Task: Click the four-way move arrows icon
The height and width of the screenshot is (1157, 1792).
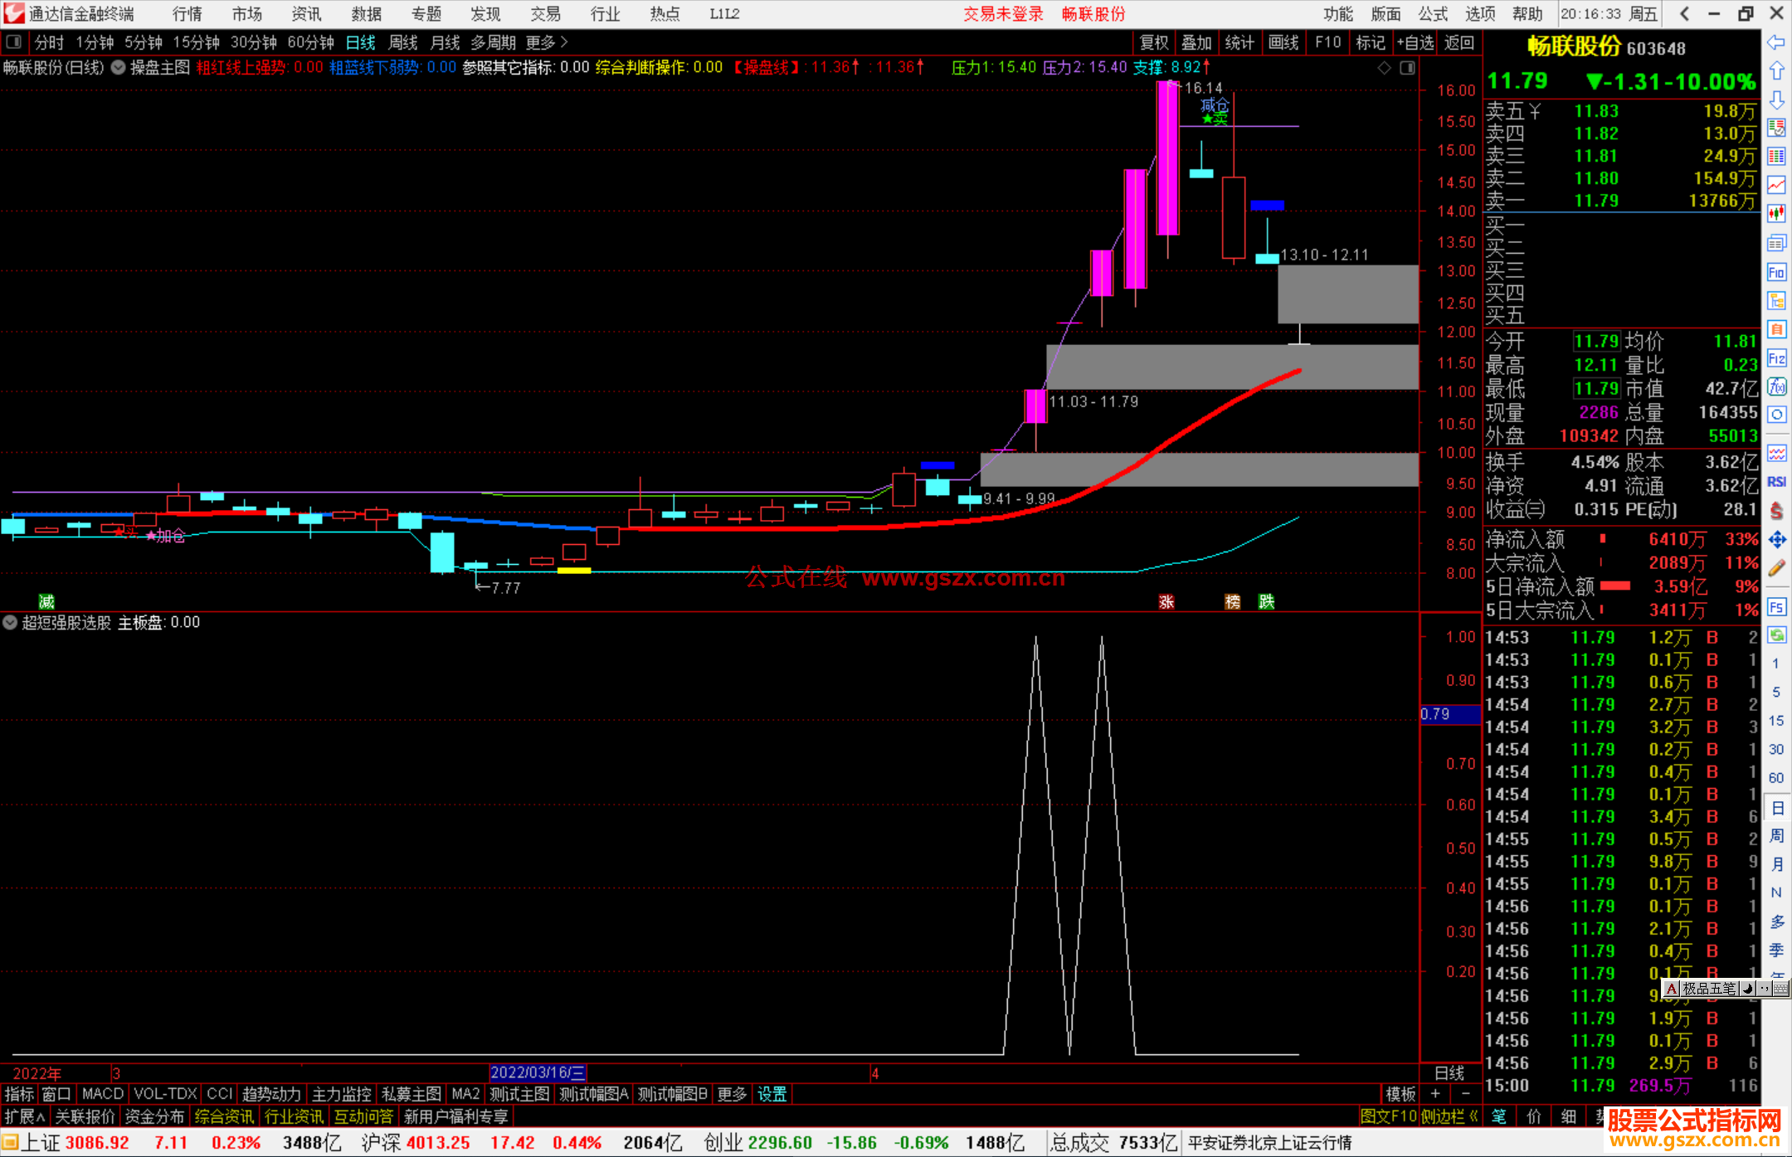Action: (x=1776, y=539)
